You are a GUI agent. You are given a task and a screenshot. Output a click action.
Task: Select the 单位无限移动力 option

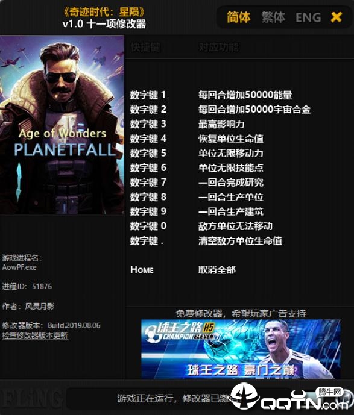231,153
